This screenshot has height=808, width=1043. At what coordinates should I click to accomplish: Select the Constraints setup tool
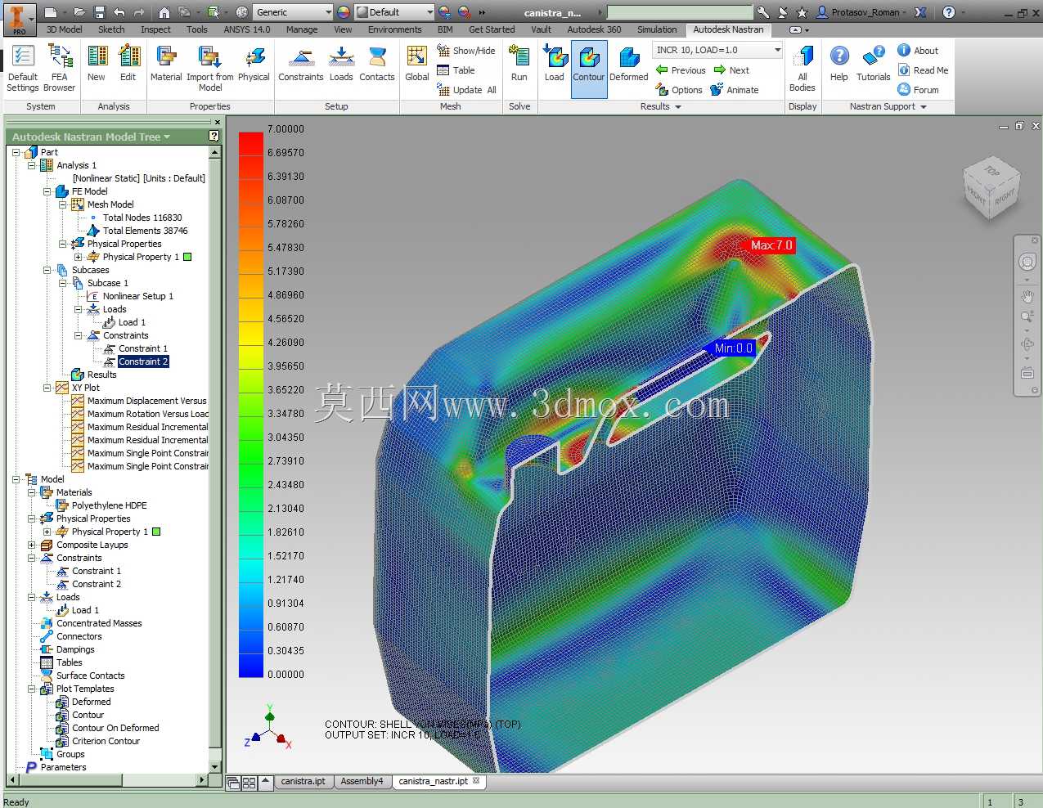coord(301,63)
